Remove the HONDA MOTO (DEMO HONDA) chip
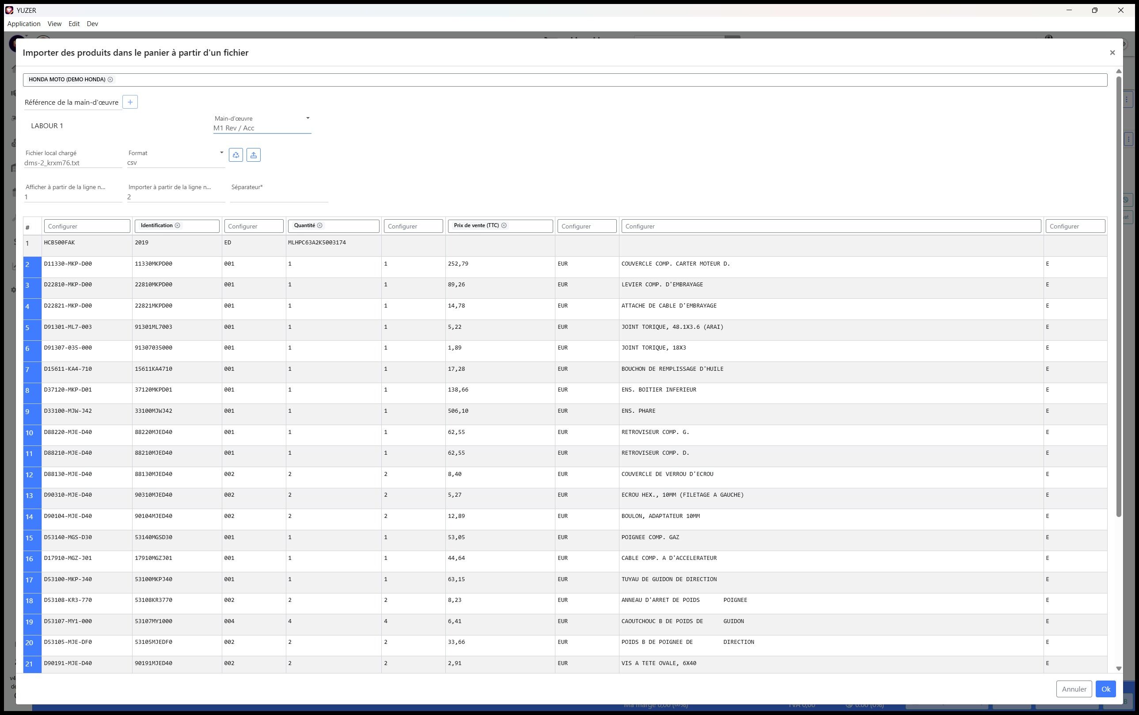This screenshot has width=1139, height=715. (110, 80)
